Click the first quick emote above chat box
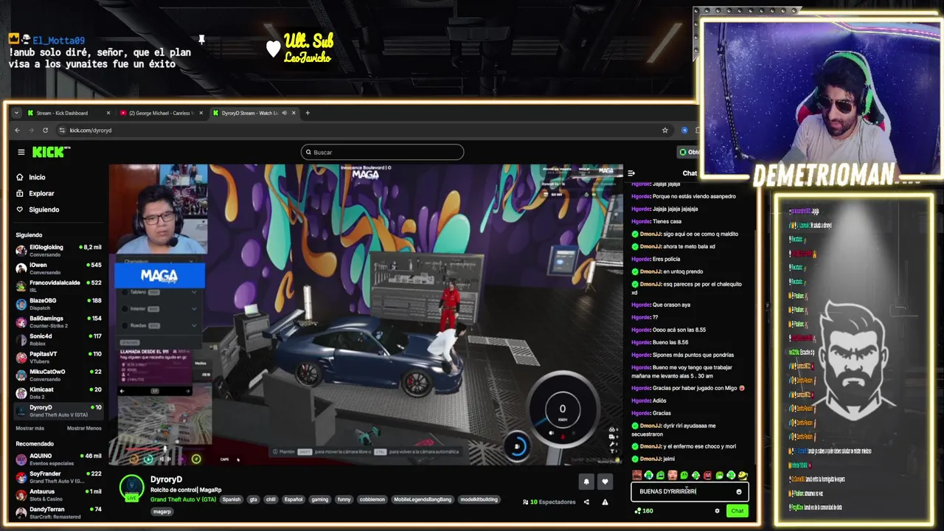This screenshot has width=944, height=531. [636, 476]
